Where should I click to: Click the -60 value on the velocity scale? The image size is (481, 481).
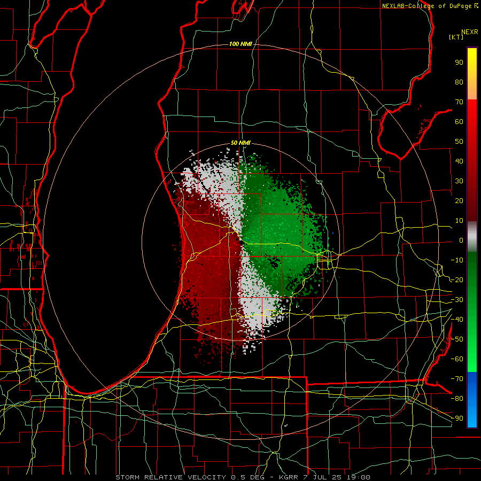pos(457,359)
